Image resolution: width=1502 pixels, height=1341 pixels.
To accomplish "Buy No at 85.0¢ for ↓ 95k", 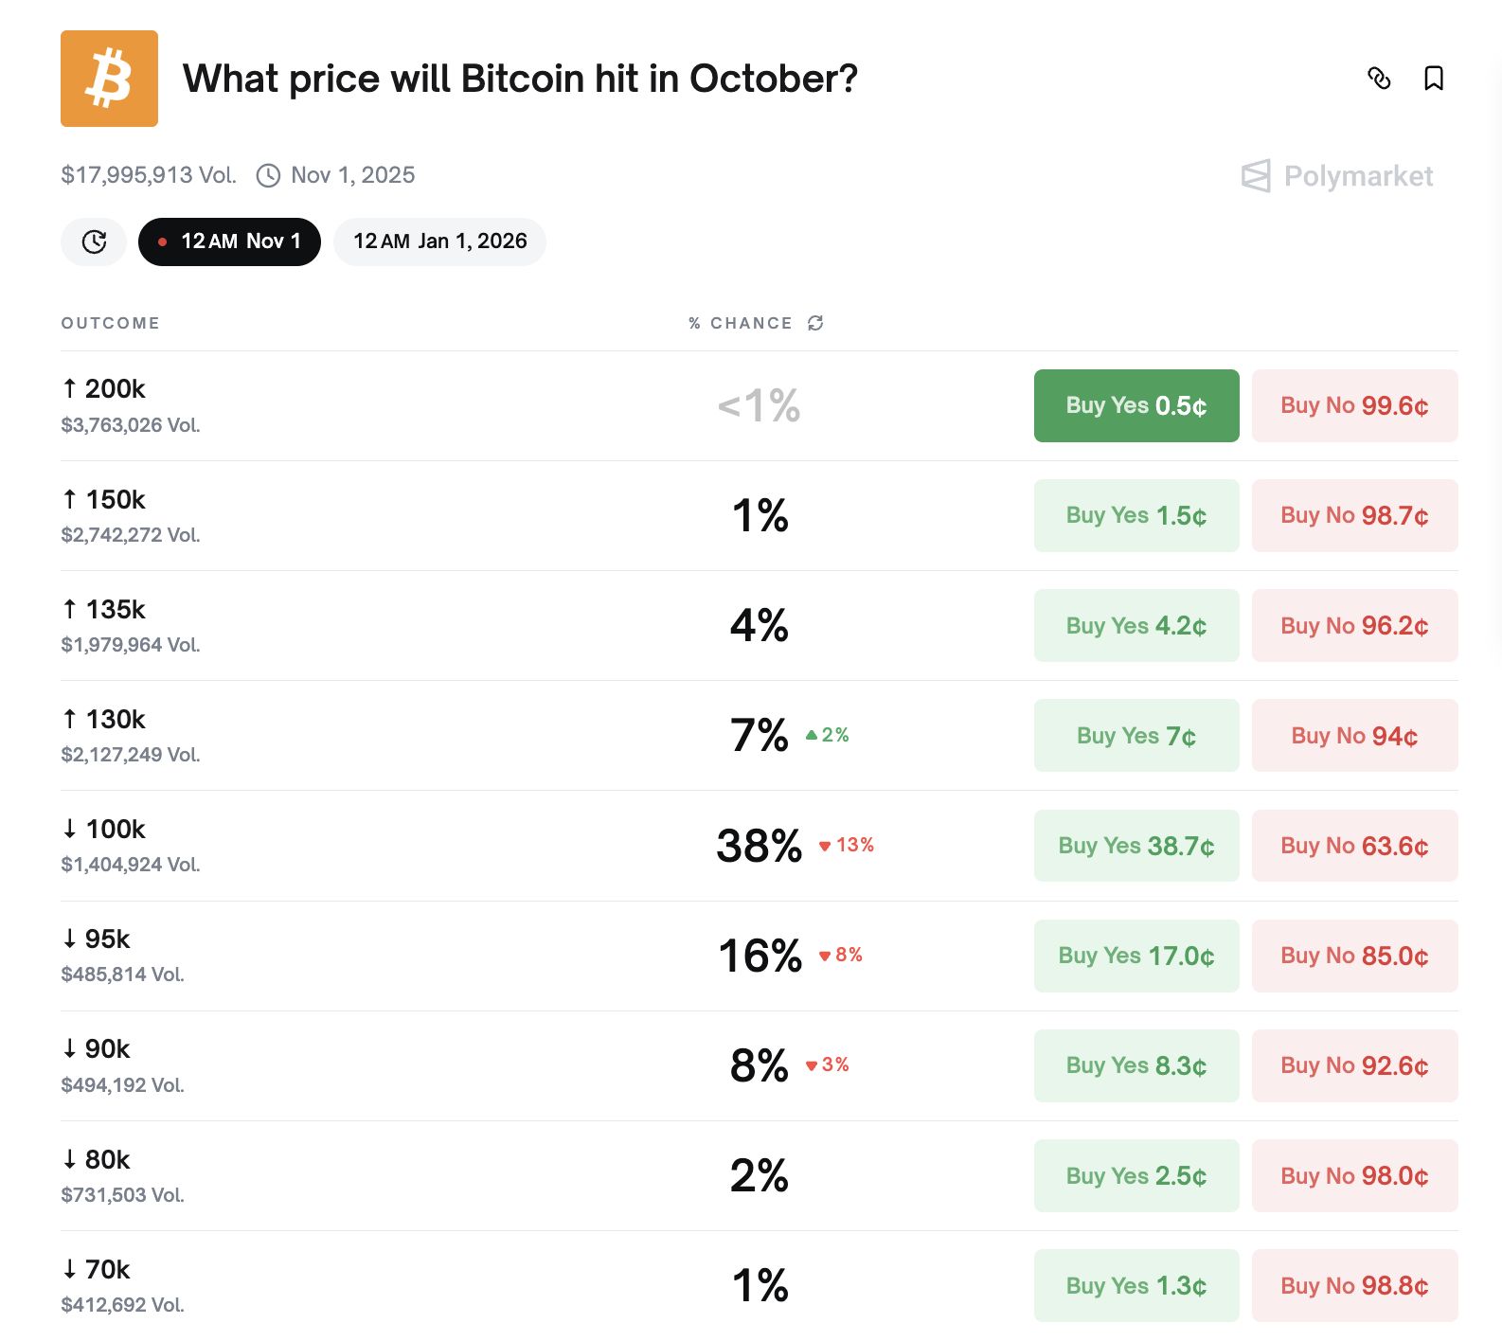I will click(1354, 956).
